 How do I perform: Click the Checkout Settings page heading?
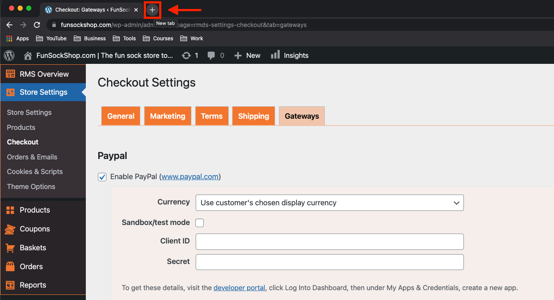click(x=147, y=83)
